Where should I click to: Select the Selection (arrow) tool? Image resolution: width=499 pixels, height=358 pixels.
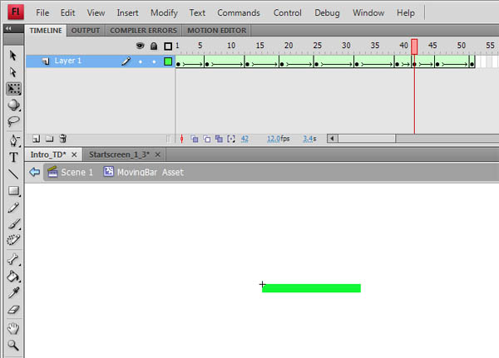point(13,56)
